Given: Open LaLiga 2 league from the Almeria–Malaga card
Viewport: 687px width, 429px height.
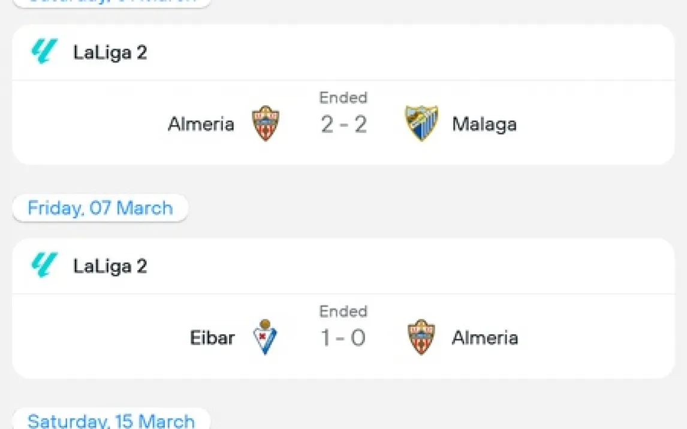Looking at the screenshot, I should coord(110,53).
